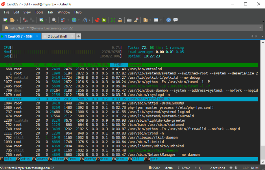The height and width of the screenshot is (170, 265).
Task: Click terminal scrollbar down arrow
Action: tap(263, 162)
